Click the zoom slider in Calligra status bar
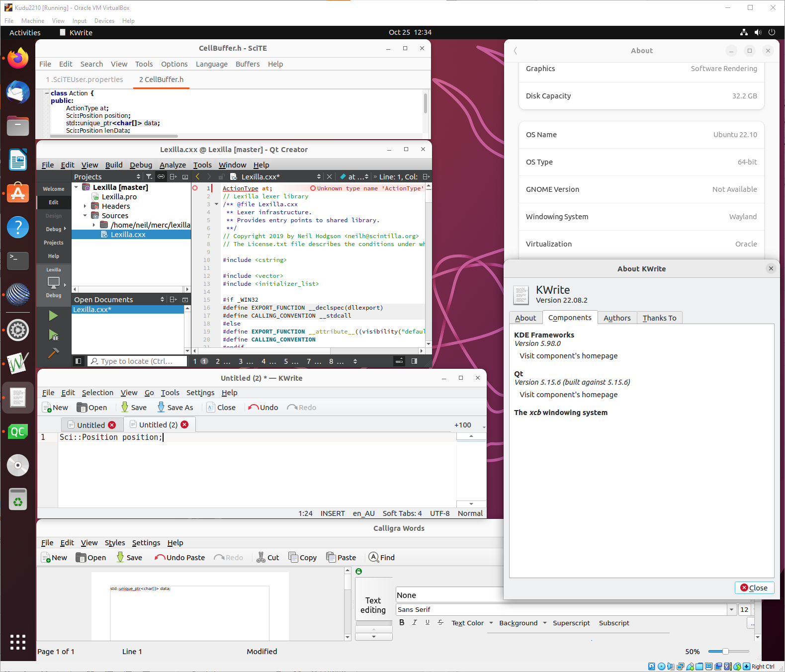785x672 pixels. coord(728,651)
